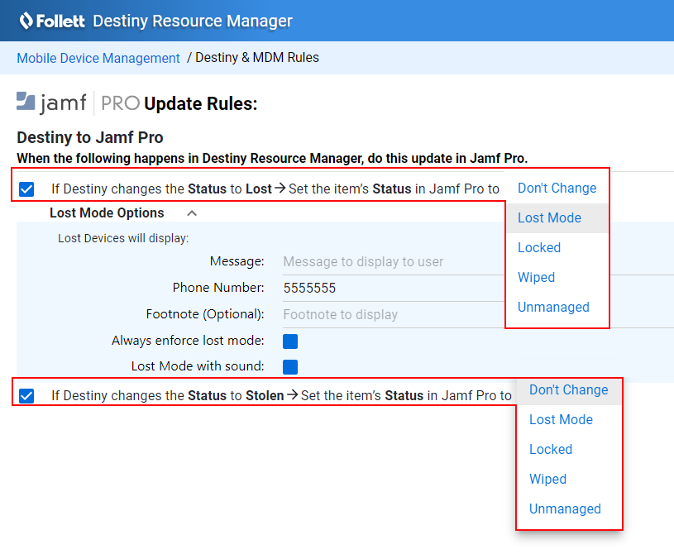Collapse the Lost Mode Options section
Image resolution: width=674 pixels, height=554 pixels.
pyautogui.click(x=192, y=213)
